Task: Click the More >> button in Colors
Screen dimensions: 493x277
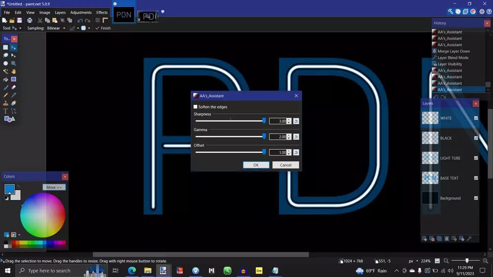Action: 54,187
